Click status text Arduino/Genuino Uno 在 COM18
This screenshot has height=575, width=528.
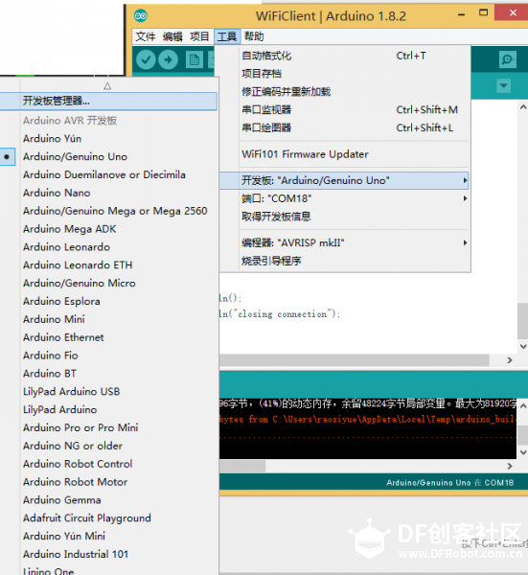point(449,483)
